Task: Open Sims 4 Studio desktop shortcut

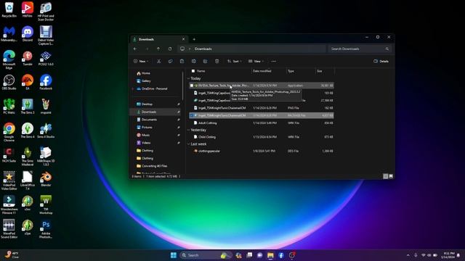Action: [46, 131]
